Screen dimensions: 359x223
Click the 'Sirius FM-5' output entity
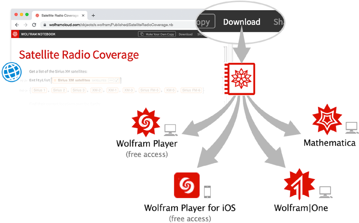[x=149, y=90]
